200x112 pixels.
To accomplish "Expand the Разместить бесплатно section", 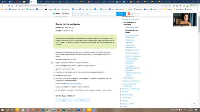I will pos(131,19).
